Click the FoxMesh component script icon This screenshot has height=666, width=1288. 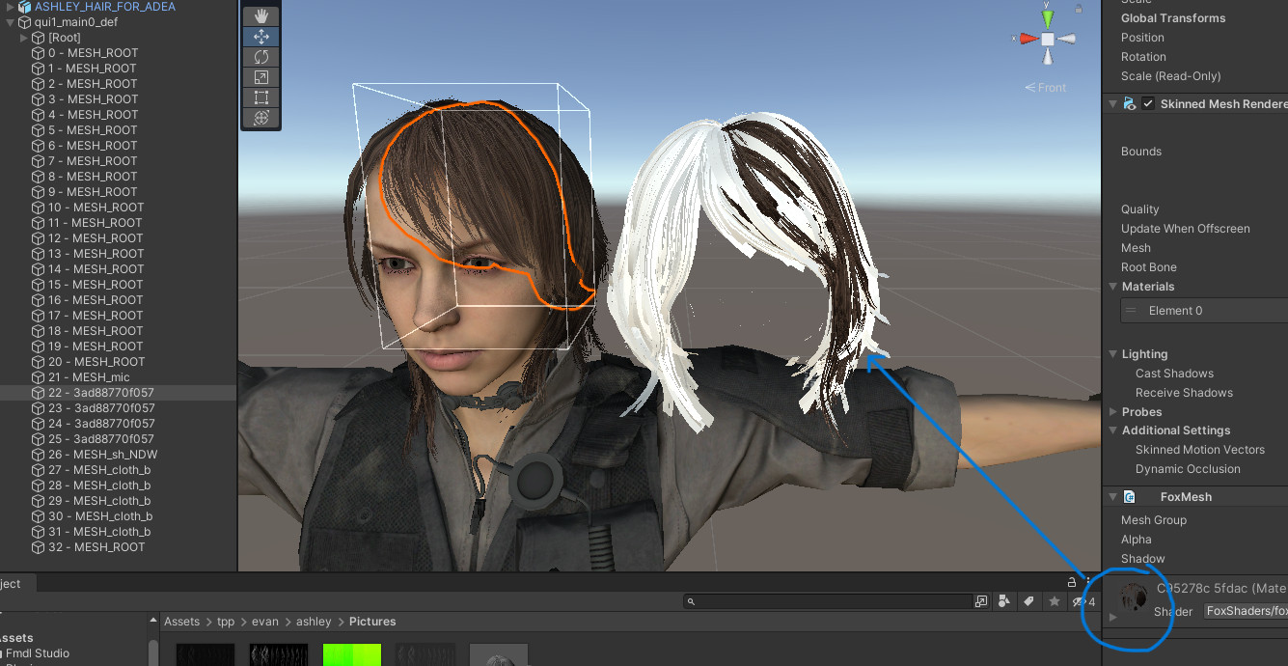[1129, 497]
